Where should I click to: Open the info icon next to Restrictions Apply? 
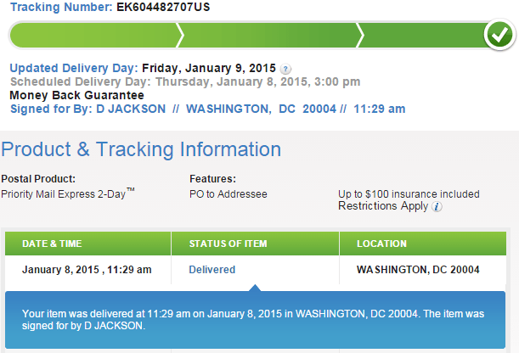[x=437, y=206]
